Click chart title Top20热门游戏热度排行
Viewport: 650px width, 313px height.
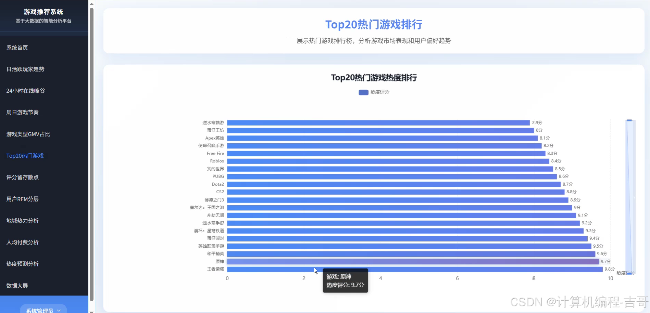pyautogui.click(x=374, y=78)
